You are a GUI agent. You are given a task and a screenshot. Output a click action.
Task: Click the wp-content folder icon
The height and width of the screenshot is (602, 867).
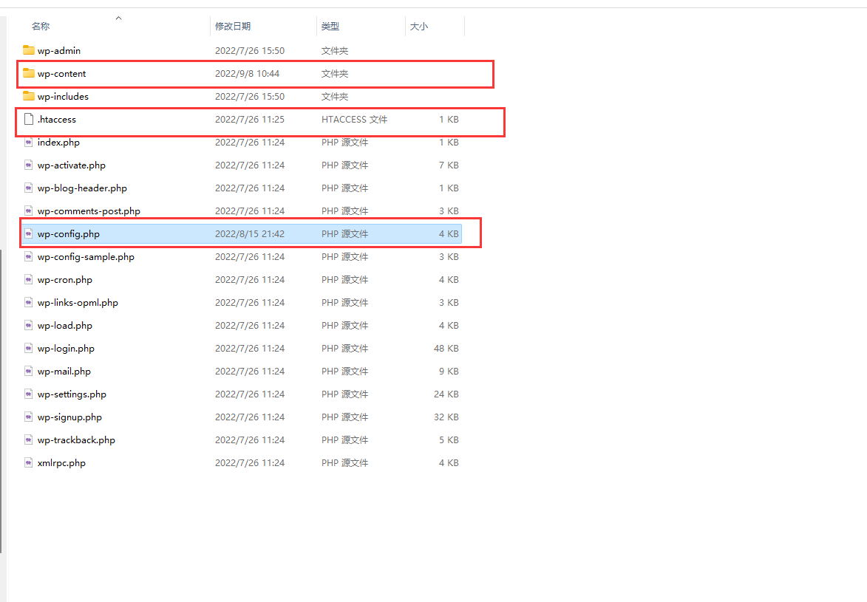pyautogui.click(x=29, y=73)
